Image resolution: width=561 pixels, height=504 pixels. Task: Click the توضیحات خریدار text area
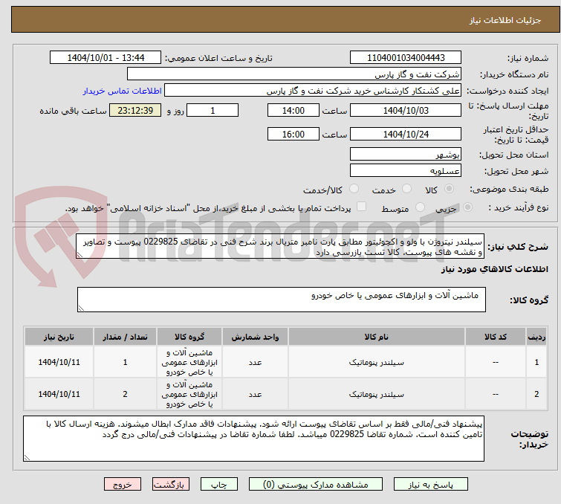point(253,439)
